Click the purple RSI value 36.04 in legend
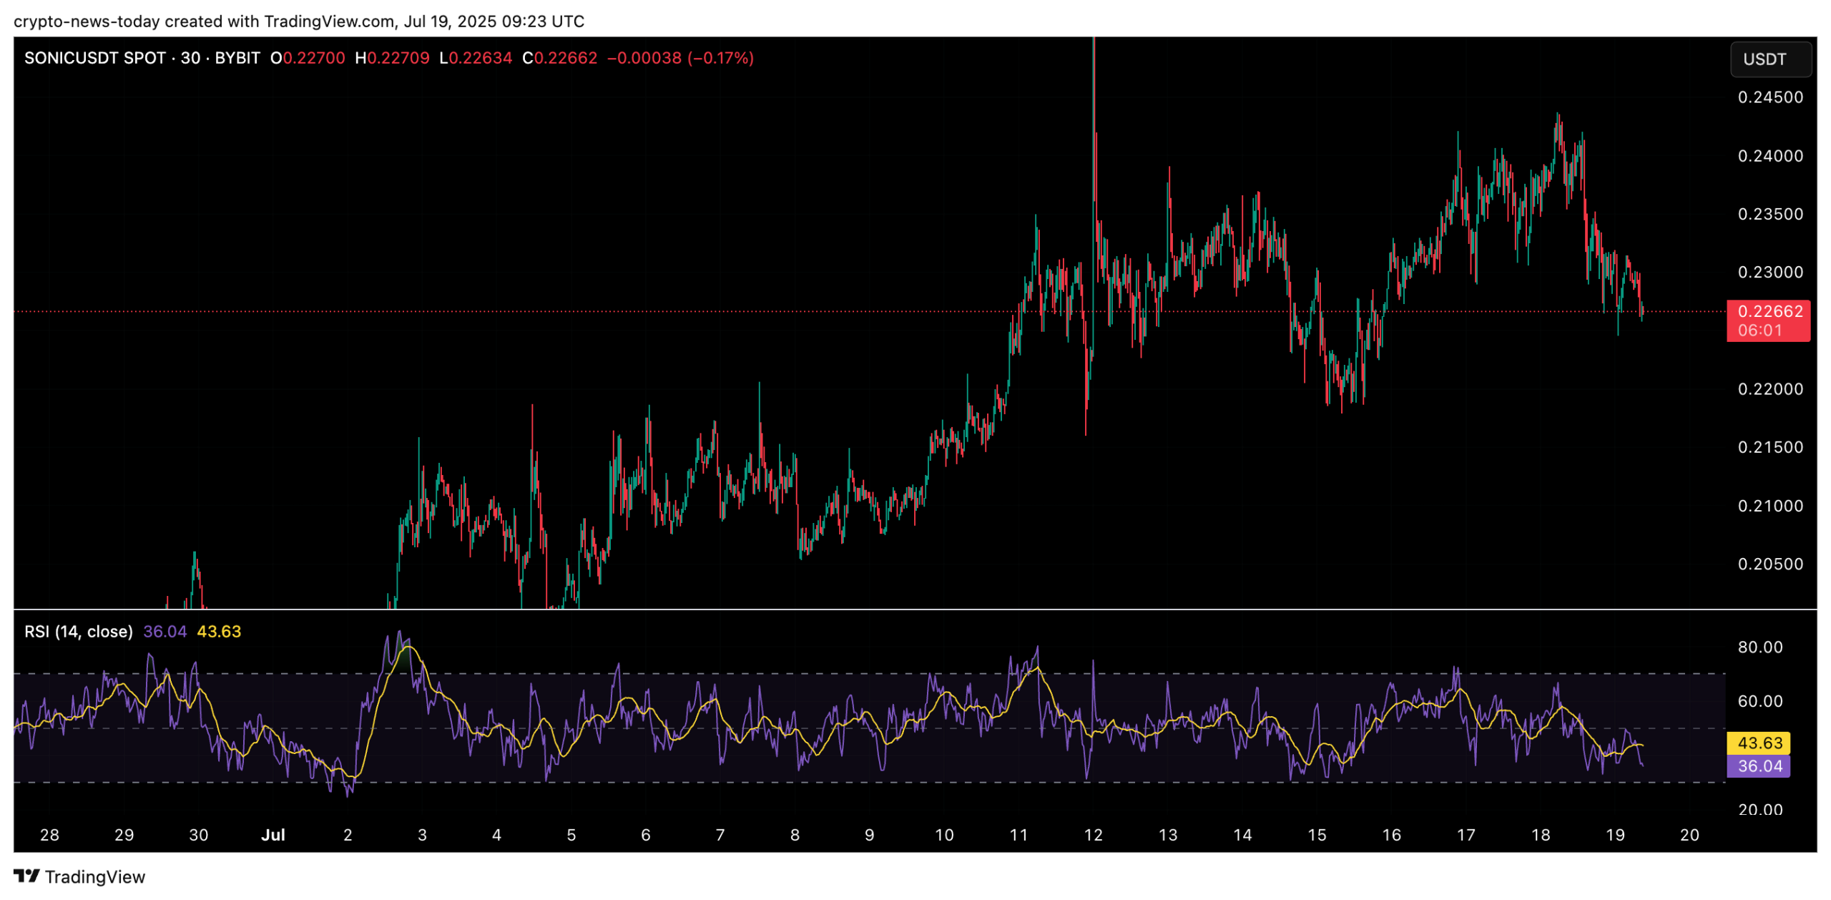The width and height of the screenshot is (1831, 900). click(x=165, y=632)
